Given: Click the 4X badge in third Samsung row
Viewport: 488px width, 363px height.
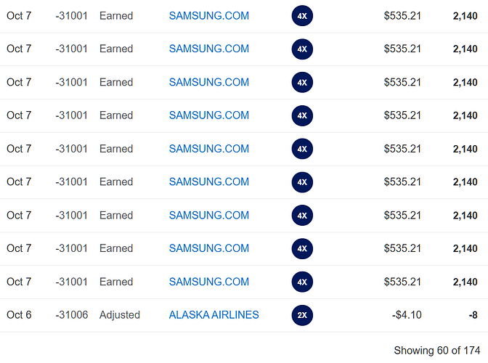Looking at the screenshot, I should click(302, 83).
